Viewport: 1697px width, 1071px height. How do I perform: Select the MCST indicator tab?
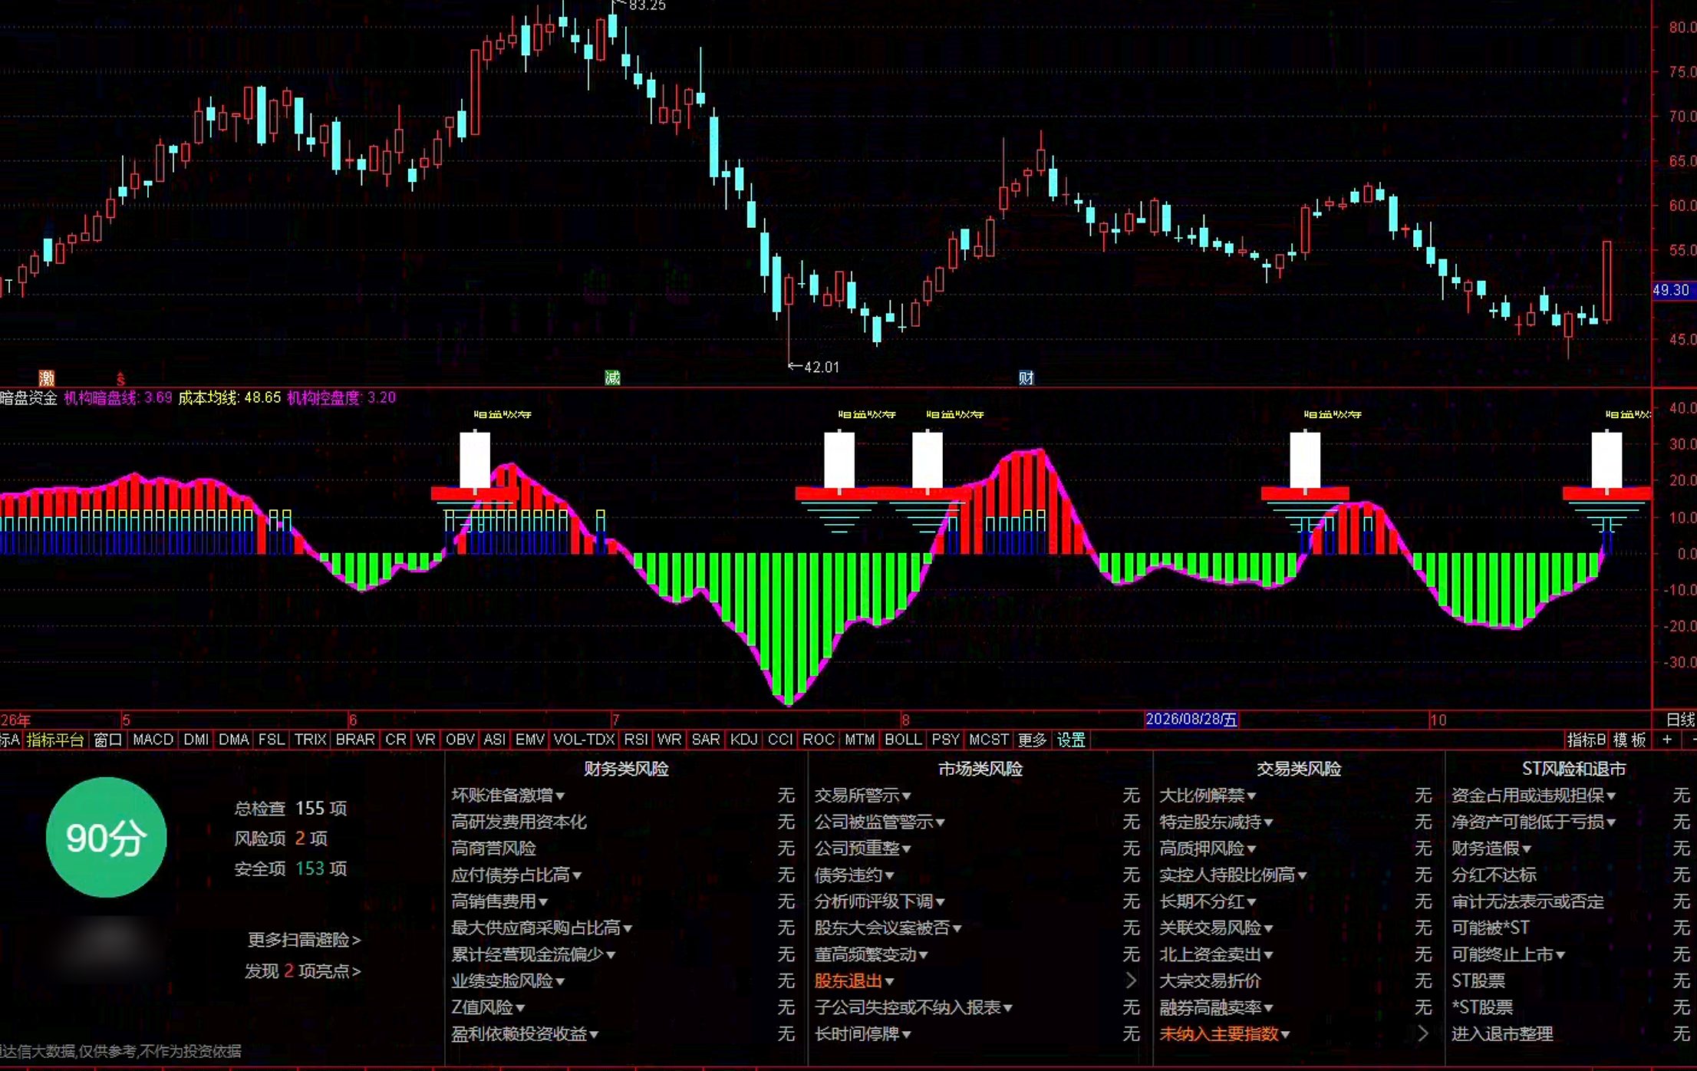988,740
